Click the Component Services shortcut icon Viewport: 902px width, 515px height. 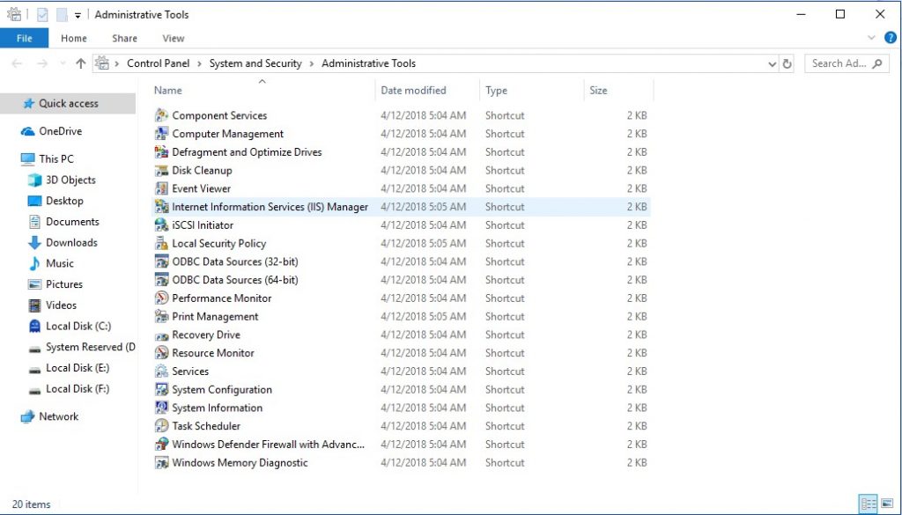[162, 115]
